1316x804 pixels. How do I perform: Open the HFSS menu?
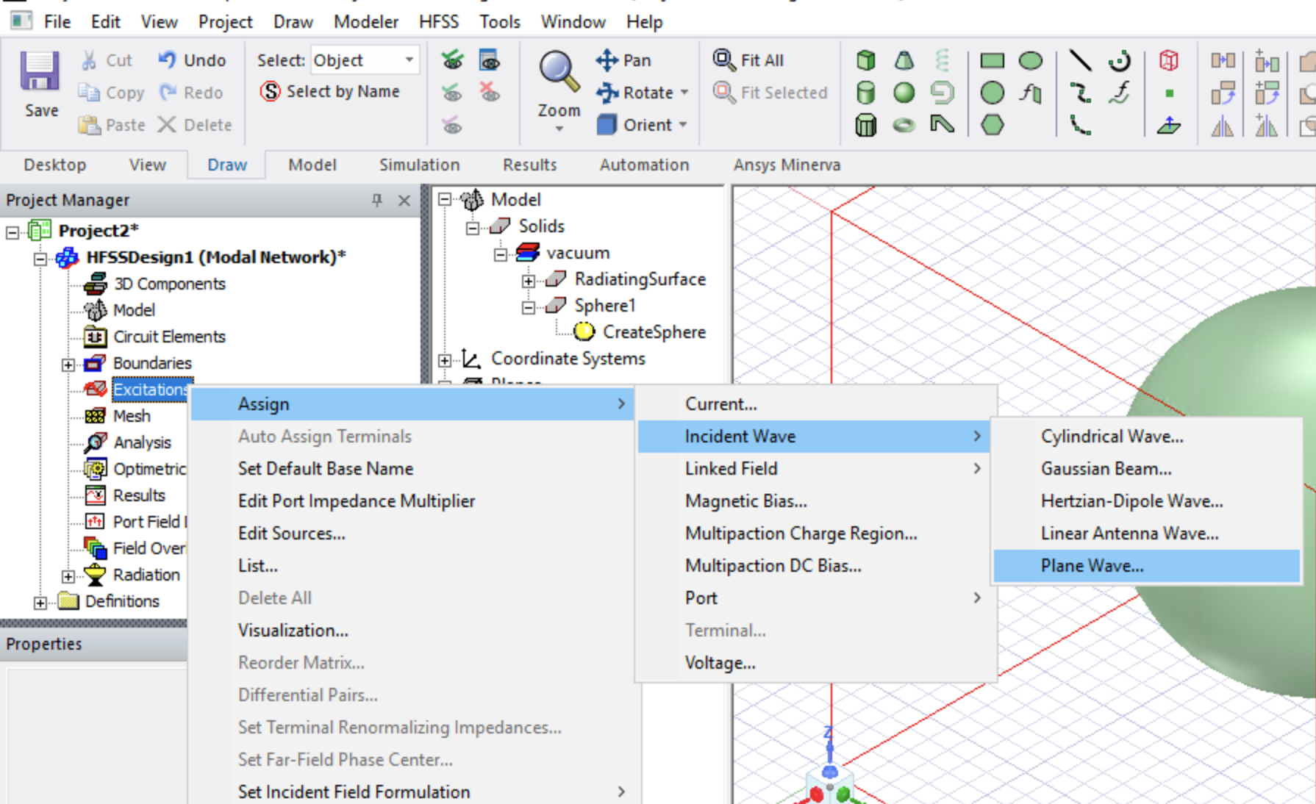[x=439, y=22]
